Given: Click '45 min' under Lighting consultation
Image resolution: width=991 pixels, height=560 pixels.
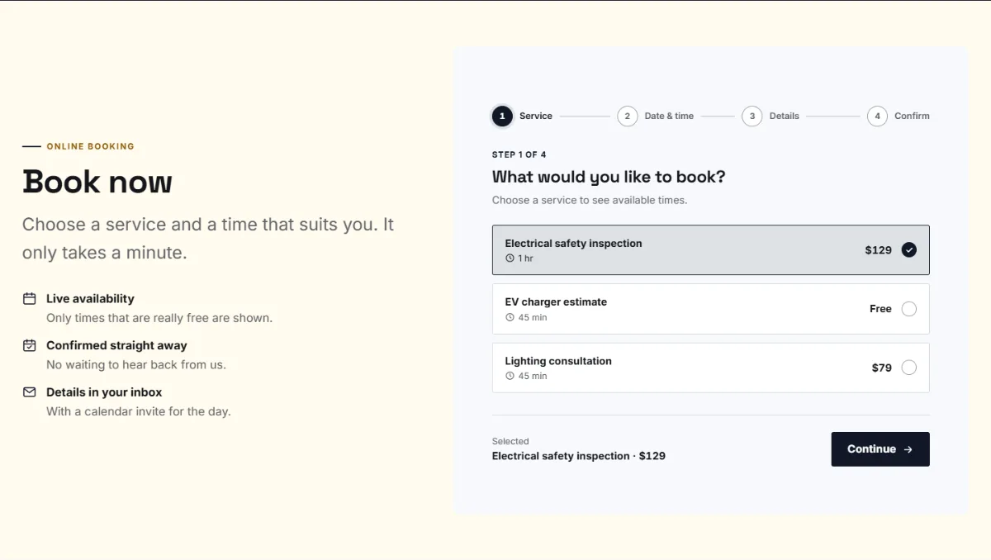Looking at the screenshot, I should pyautogui.click(x=533, y=376).
